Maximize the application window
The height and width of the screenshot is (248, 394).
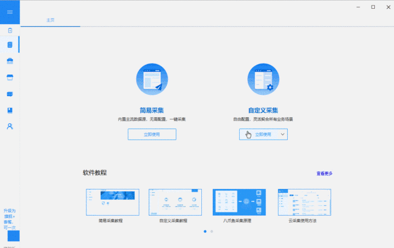[373, 7]
